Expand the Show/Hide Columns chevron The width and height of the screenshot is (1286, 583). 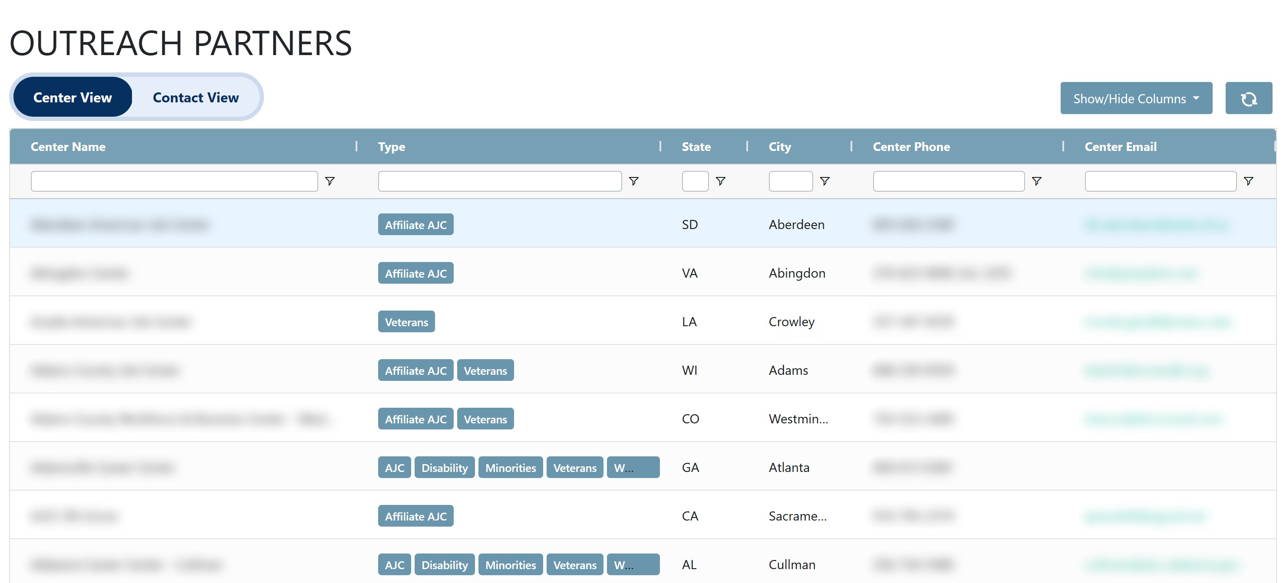pyautogui.click(x=1196, y=99)
